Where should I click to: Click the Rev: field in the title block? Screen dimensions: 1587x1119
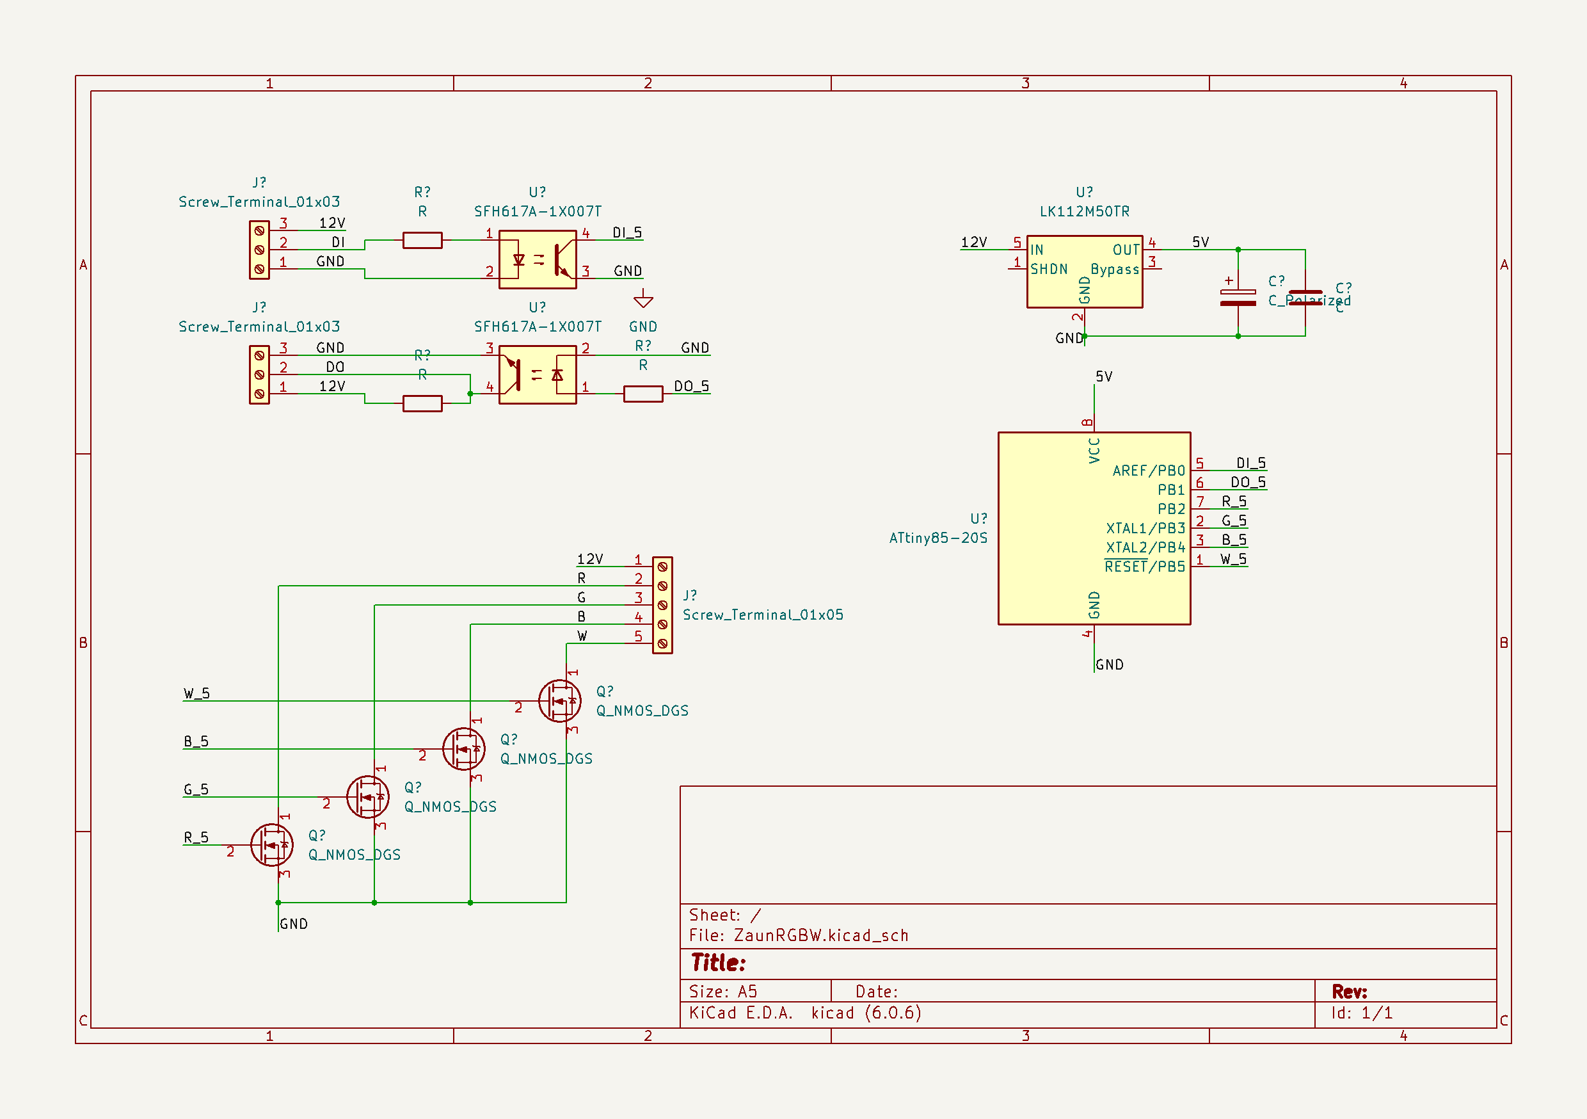click(x=1349, y=992)
